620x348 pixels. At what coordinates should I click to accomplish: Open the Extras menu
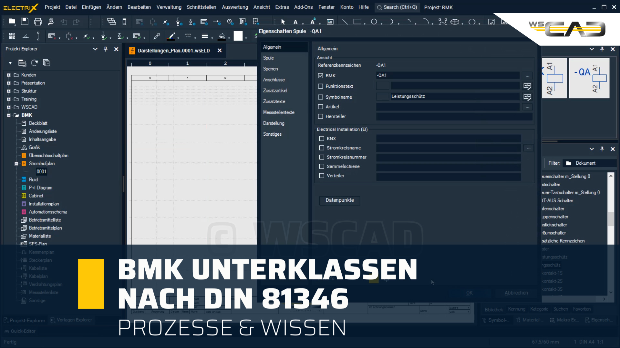point(282,7)
